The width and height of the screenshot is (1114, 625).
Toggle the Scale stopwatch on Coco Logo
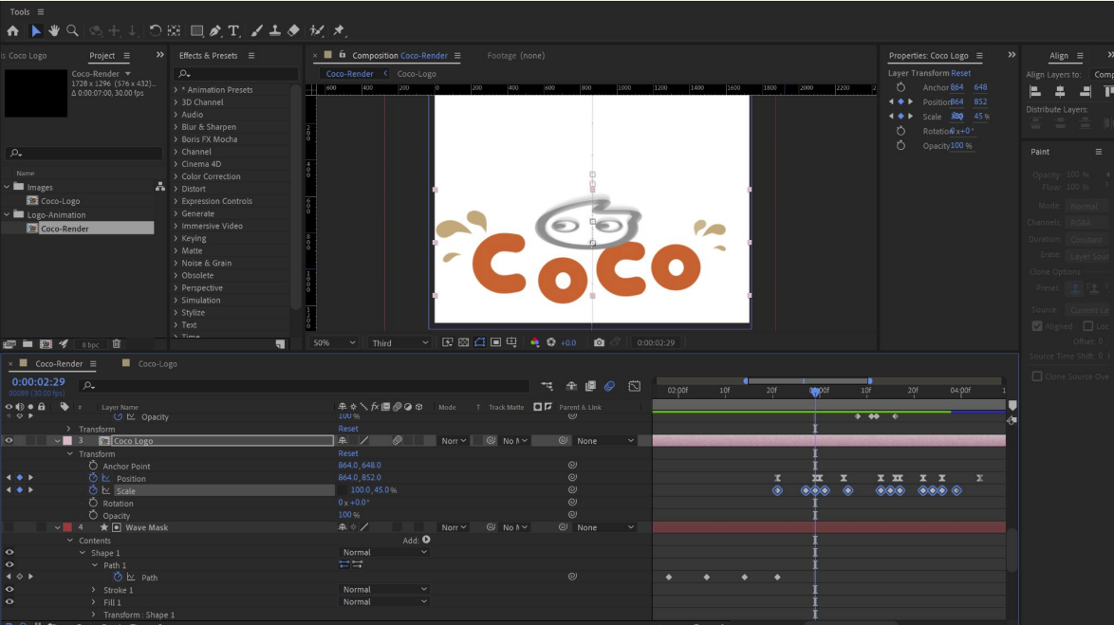tap(93, 491)
